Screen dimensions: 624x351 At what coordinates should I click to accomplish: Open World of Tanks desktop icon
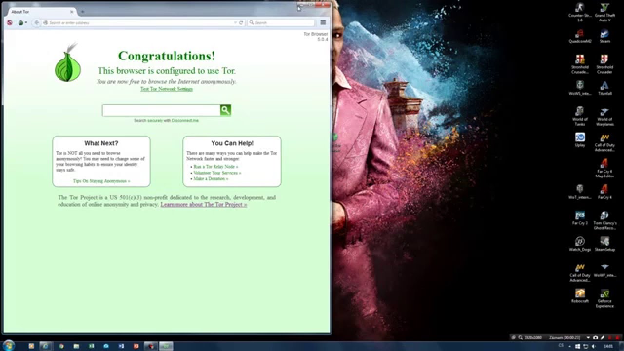click(580, 116)
